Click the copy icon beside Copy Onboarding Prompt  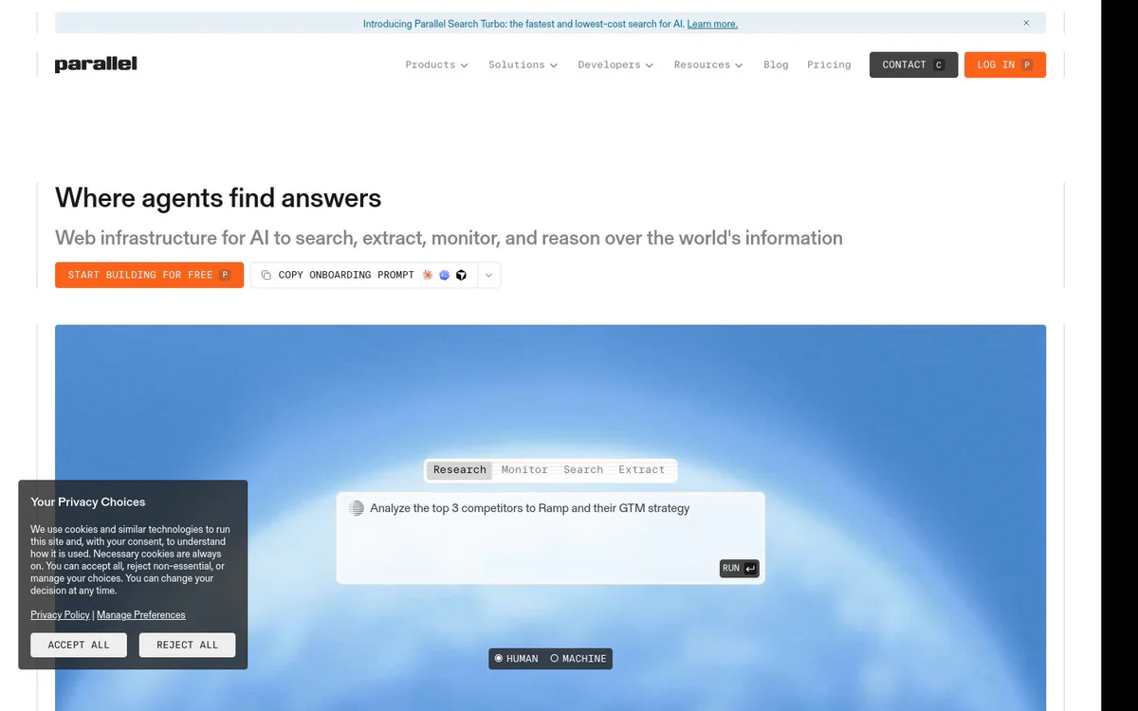[x=266, y=275]
